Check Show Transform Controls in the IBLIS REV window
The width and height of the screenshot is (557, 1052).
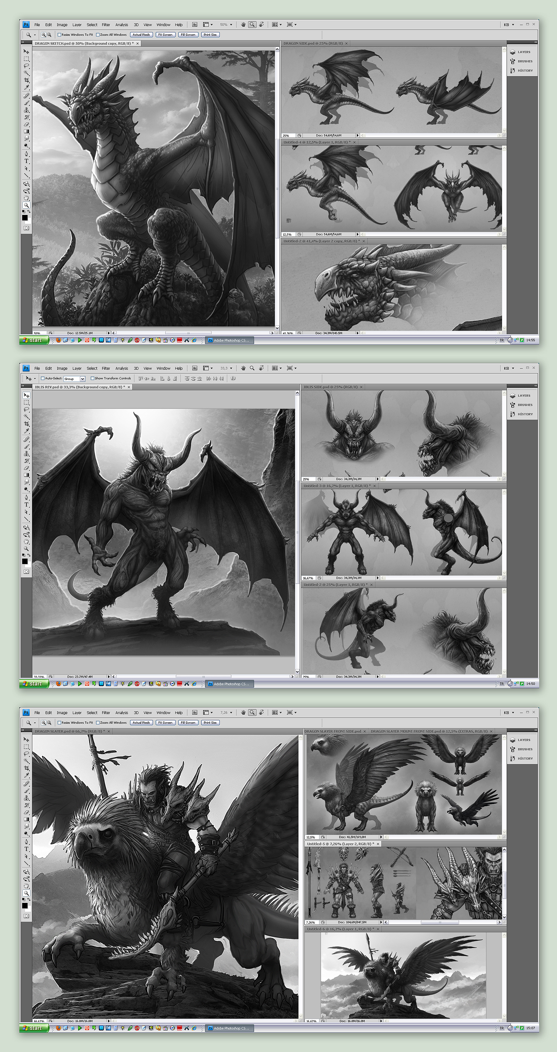click(92, 378)
